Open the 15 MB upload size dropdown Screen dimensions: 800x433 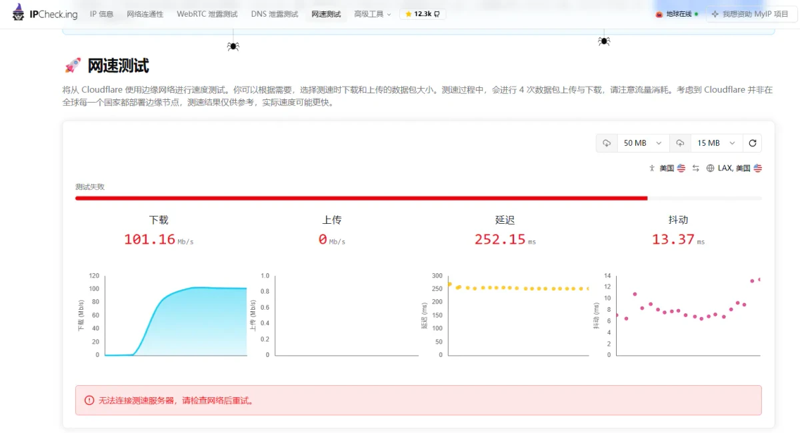[x=717, y=143]
